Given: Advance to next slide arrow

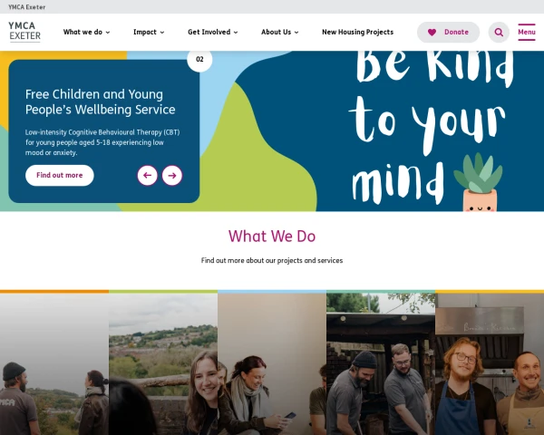Looking at the screenshot, I should (172, 176).
